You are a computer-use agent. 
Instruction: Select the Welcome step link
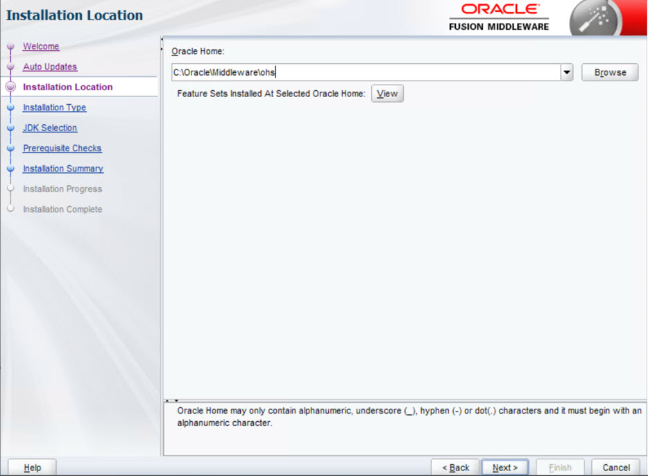[x=41, y=46]
